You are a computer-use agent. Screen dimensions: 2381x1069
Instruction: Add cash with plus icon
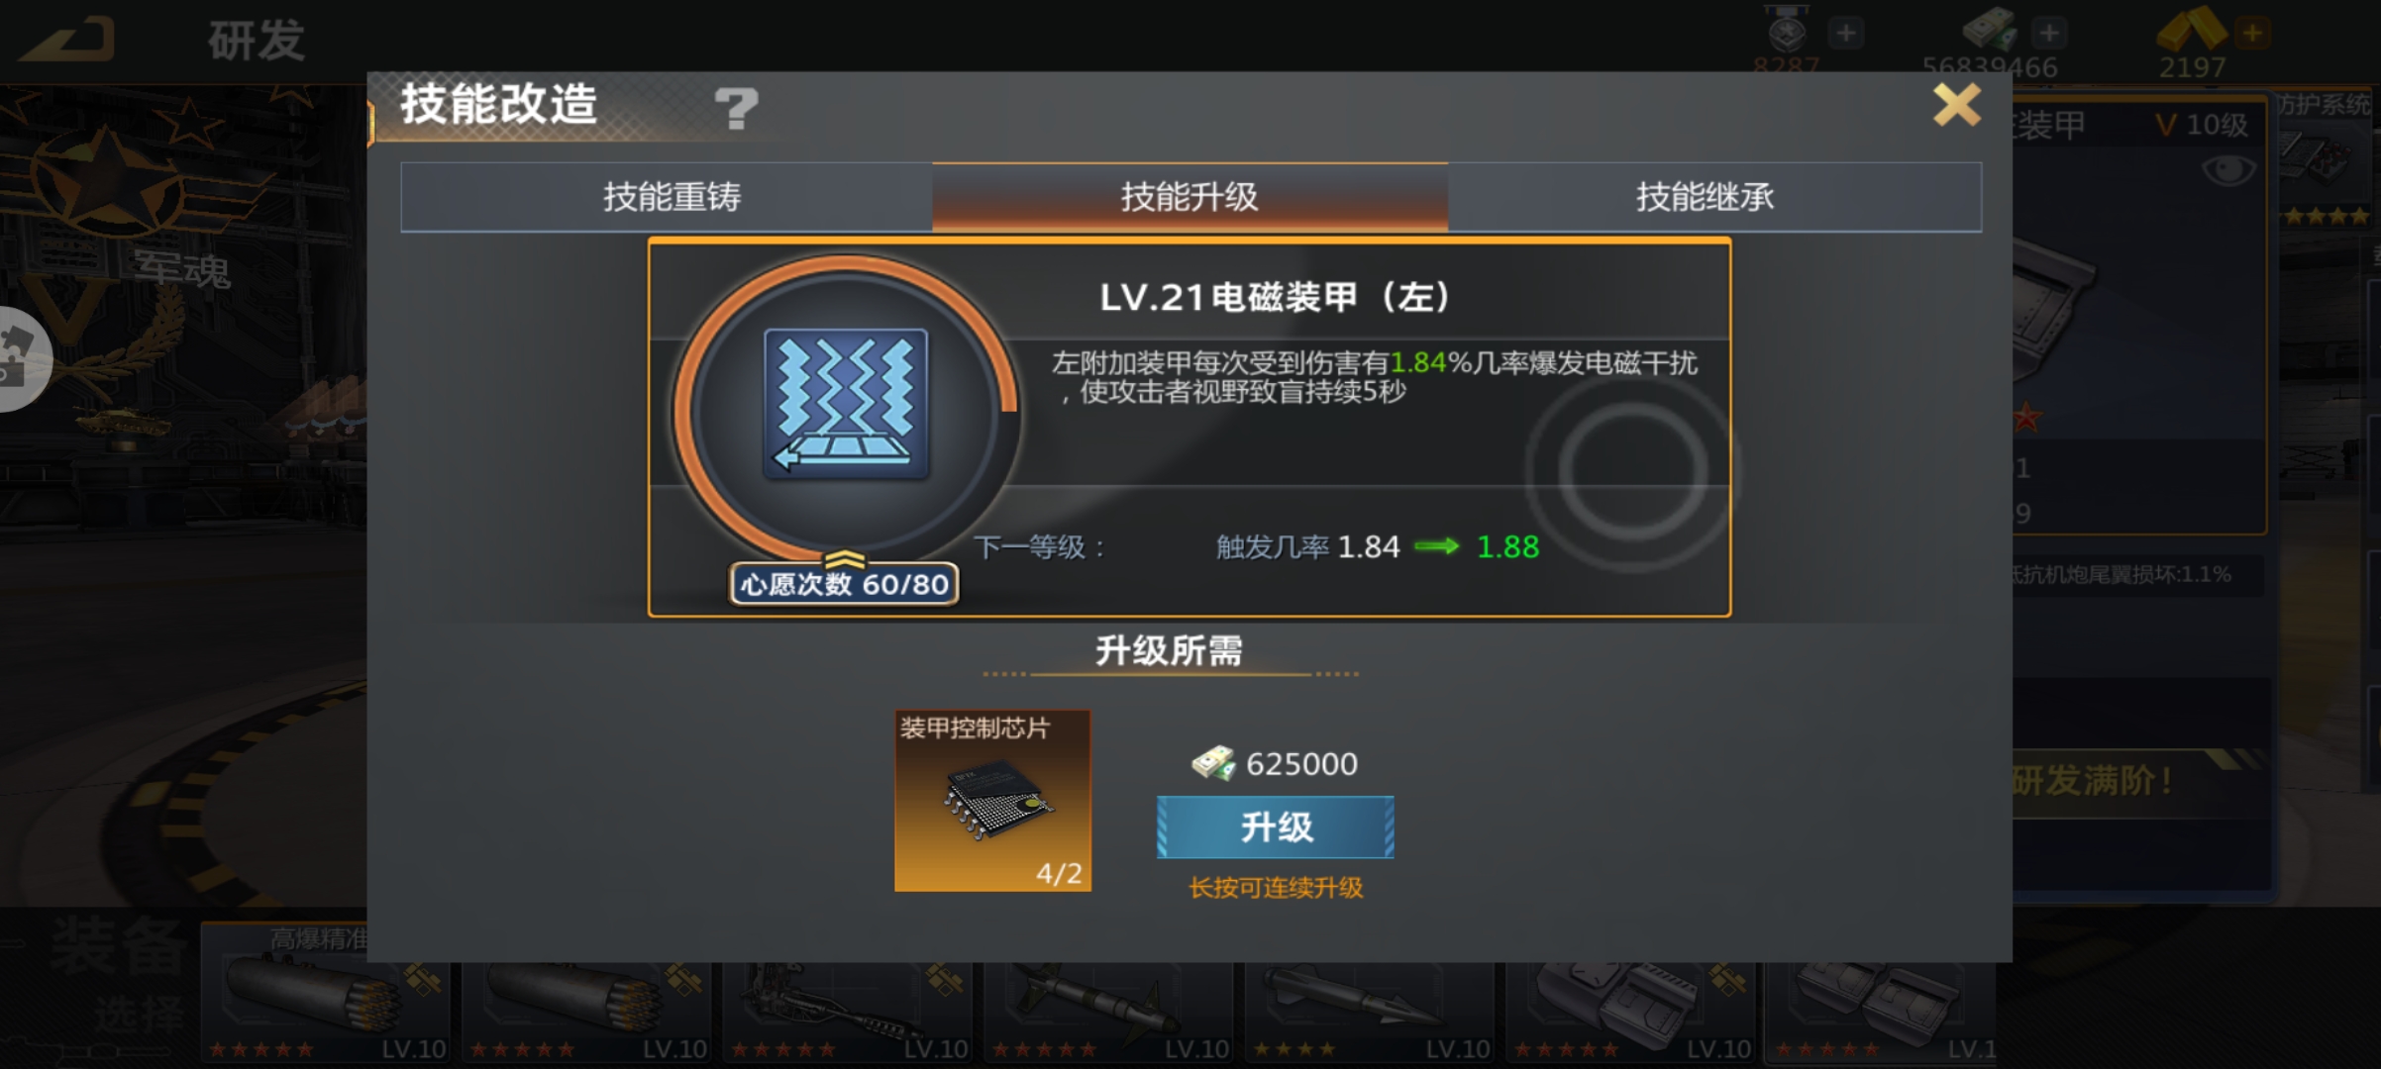pyautogui.click(x=2049, y=33)
